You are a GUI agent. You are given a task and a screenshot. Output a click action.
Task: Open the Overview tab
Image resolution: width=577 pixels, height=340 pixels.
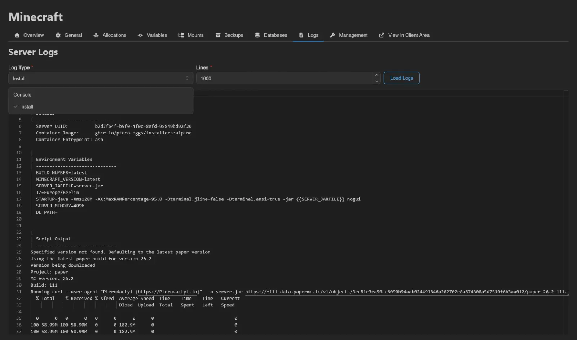pyautogui.click(x=29, y=35)
